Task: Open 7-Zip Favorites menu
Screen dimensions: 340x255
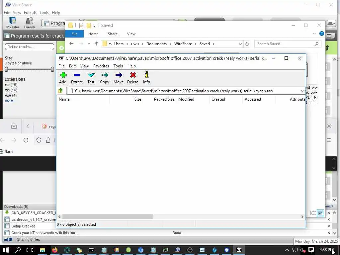Action: (x=101, y=66)
